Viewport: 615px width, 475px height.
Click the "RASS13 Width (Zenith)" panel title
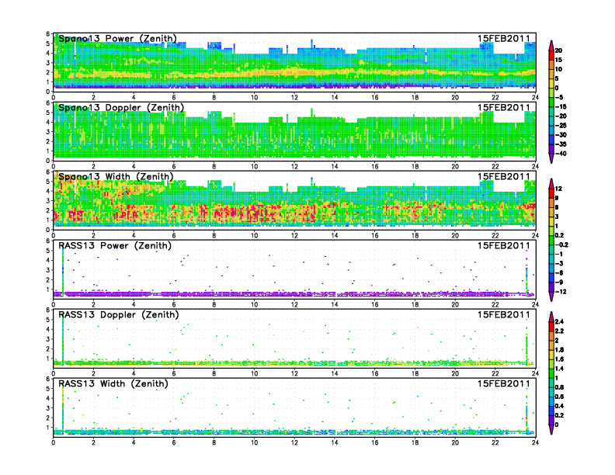point(113,383)
